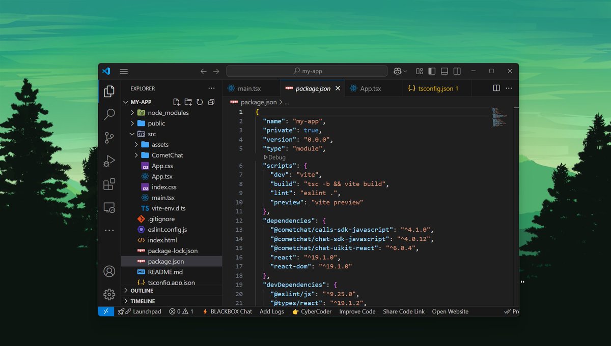Viewport: 611px width, 346px height.
Task: Click Improve Code in status bar
Action: coord(357,311)
